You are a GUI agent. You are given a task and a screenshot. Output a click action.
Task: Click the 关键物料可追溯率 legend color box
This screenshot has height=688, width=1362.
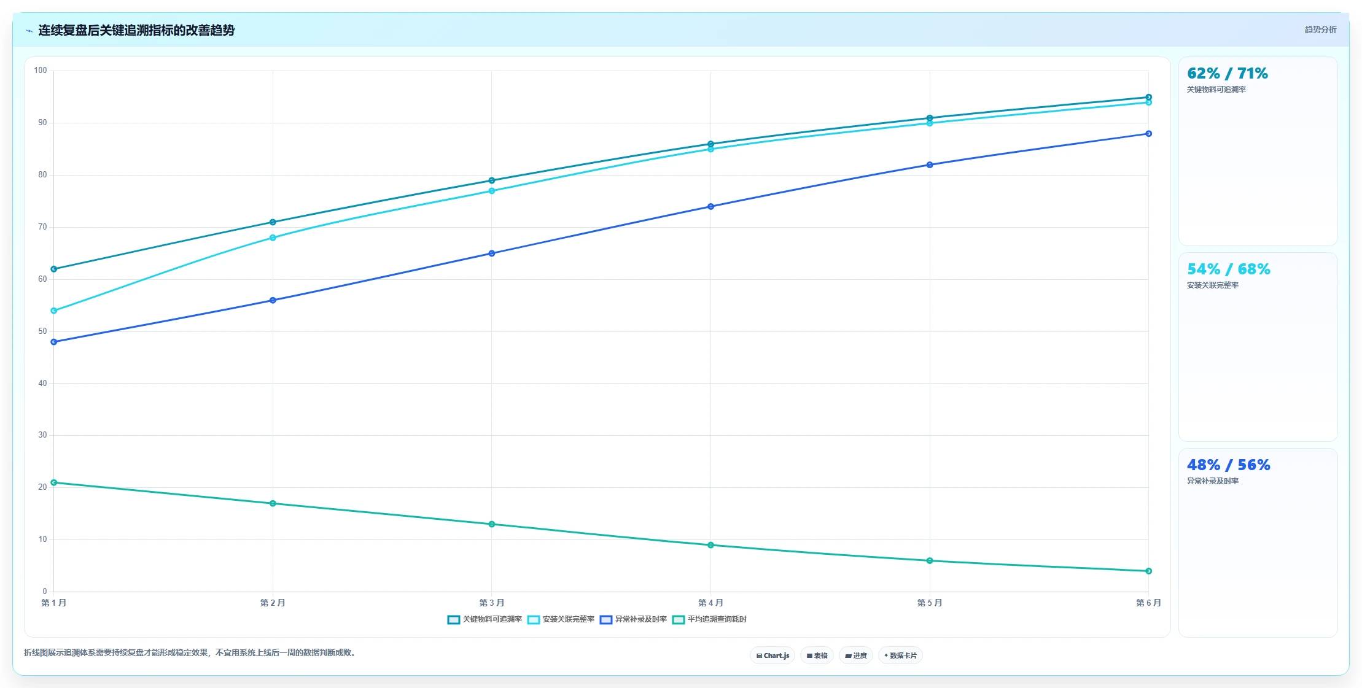(x=454, y=620)
